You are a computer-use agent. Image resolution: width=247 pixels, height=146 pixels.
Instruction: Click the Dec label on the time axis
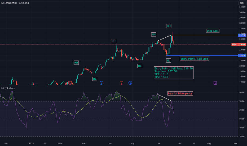tap(6, 143)
